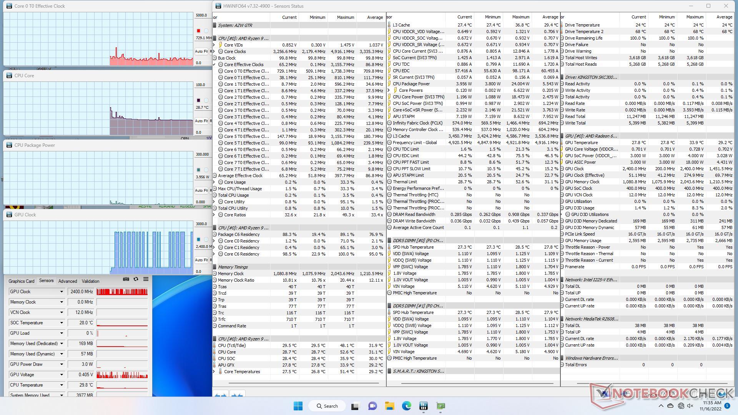
Task: Expand the Core Powers row
Action: click(x=389, y=90)
